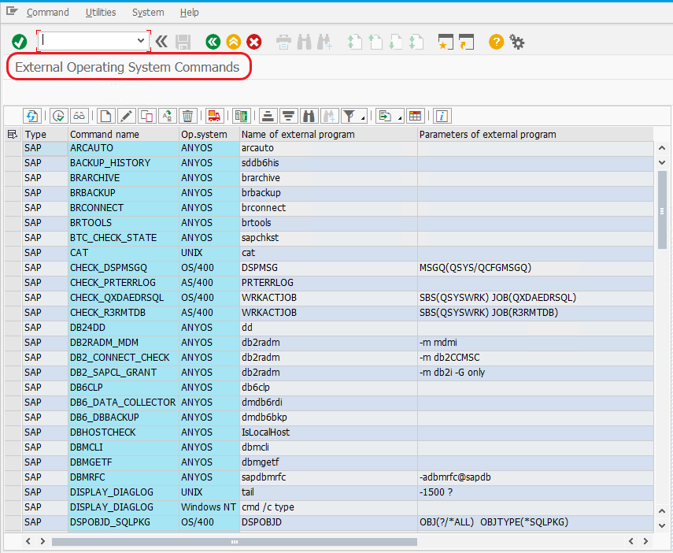Click the Export spreadsheet icon
Screen dimensions: 673x553
pos(385,116)
